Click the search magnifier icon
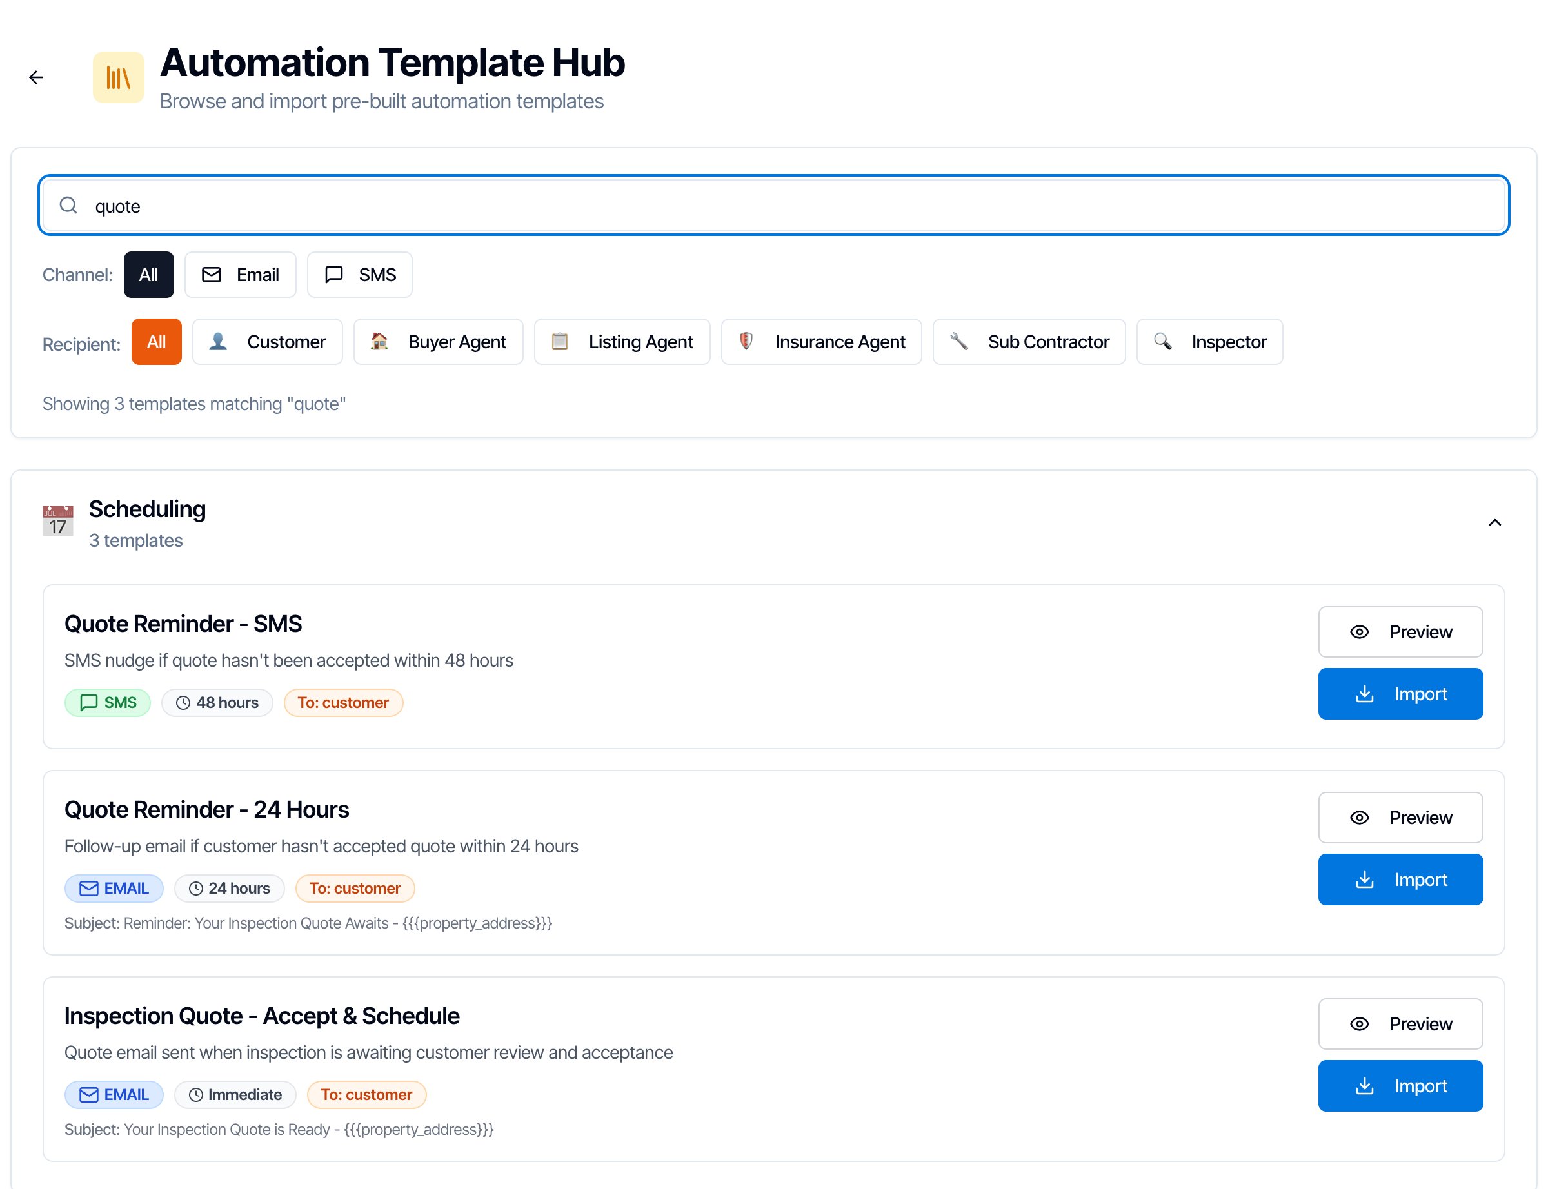Image resolution: width=1548 pixels, height=1189 pixels. tap(68, 205)
